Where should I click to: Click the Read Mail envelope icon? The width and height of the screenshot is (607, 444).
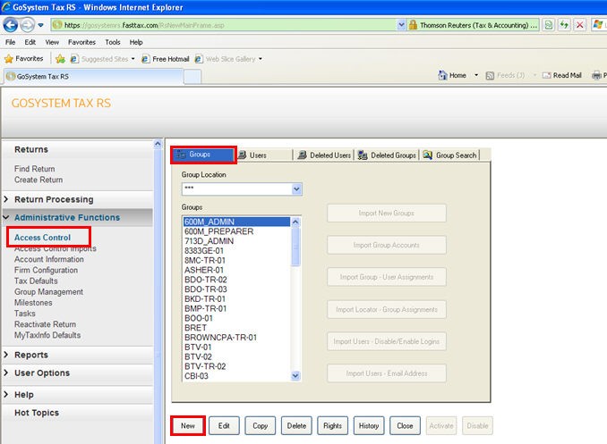(544, 76)
